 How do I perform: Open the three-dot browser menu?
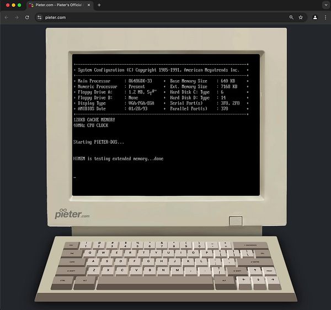325,17
